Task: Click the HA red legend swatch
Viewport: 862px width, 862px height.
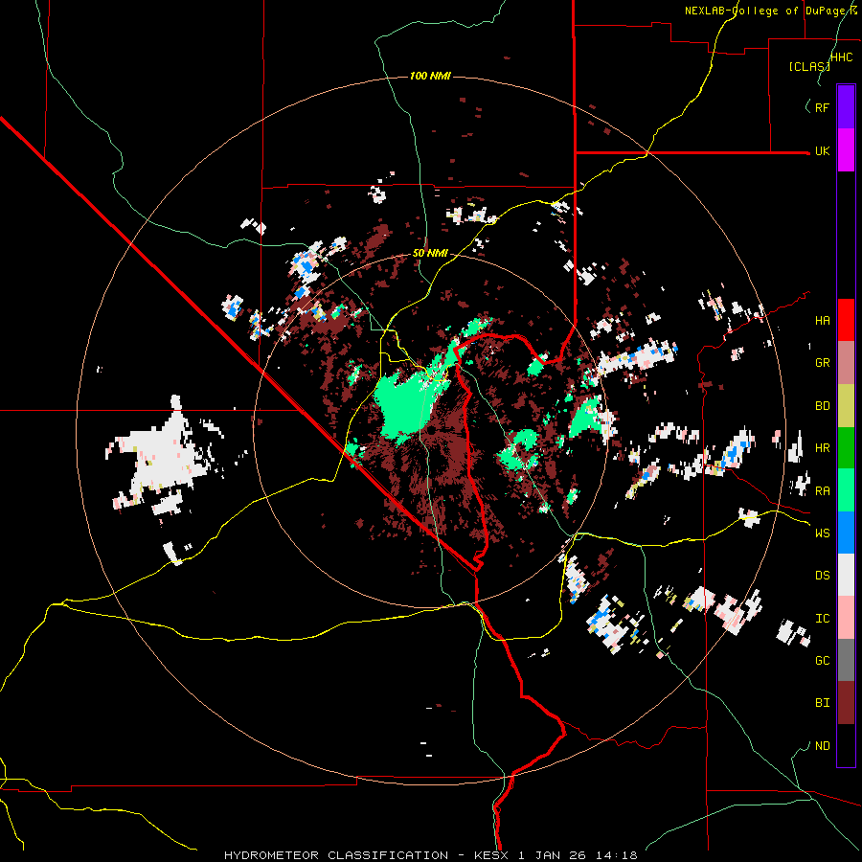Action: [x=846, y=320]
